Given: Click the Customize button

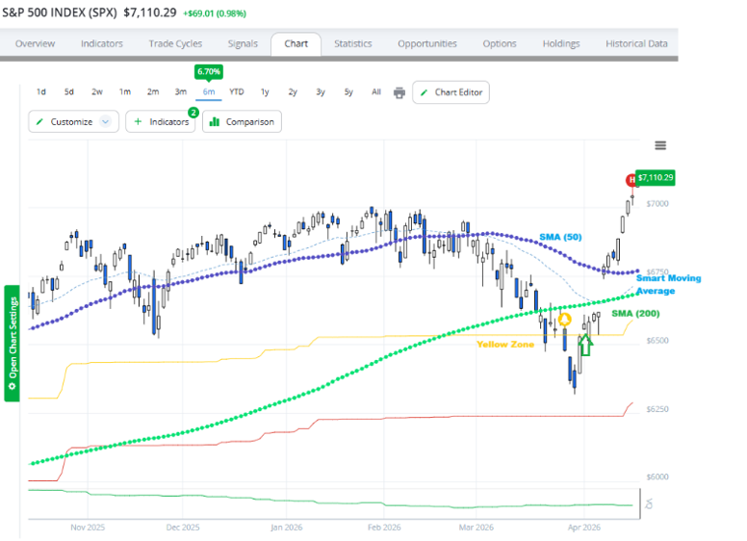Looking at the screenshot, I should pyautogui.click(x=64, y=121).
